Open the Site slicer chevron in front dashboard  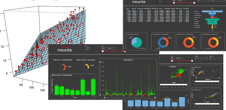[x=97, y=46]
